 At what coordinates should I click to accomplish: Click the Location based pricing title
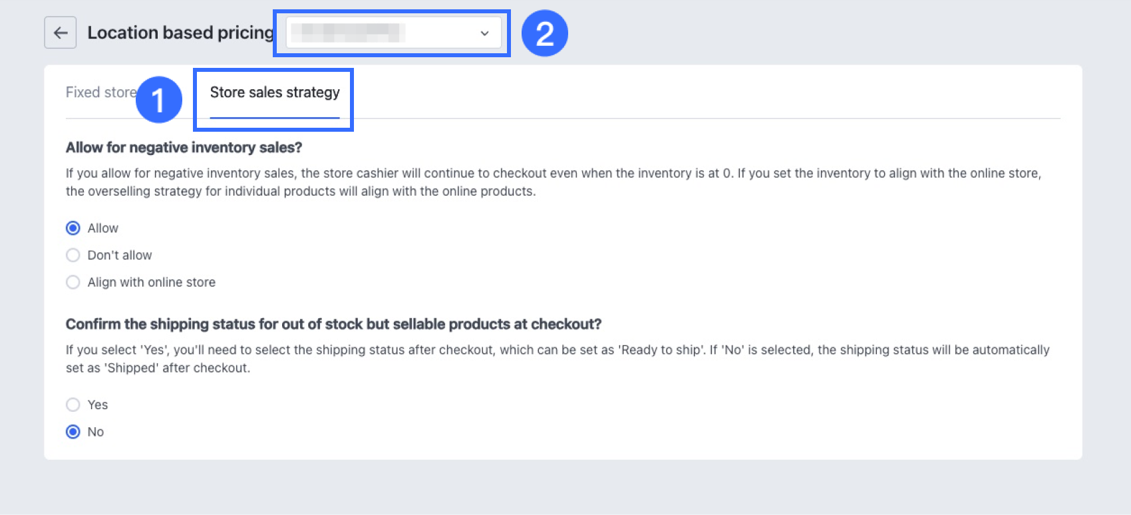pyautogui.click(x=180, y=33)
